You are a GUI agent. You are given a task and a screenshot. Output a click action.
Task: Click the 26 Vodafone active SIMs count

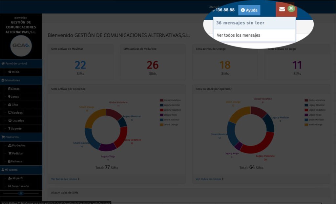tap(153, 65)
